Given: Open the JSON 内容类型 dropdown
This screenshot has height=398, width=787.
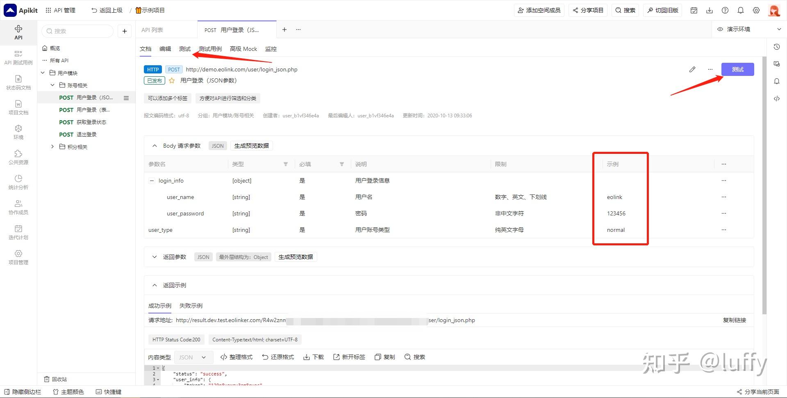Looking at the screenshot, I should (x=193, y=357).
